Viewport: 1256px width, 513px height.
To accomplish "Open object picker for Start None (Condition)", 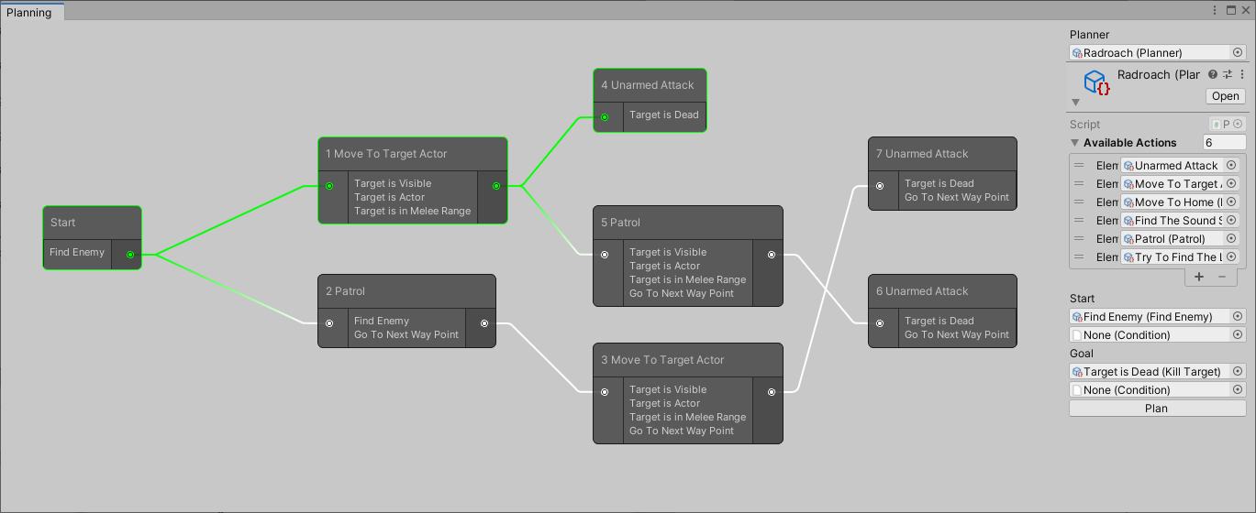I will coord(1238,335).
